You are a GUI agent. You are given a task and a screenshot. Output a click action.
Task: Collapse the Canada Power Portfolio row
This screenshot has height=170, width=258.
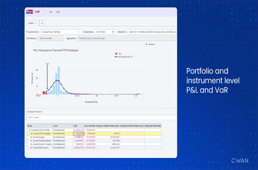(30, 130)
